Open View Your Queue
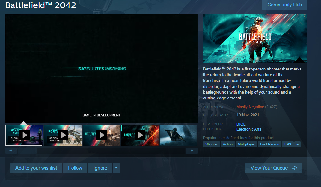 [x=273, y=168]
